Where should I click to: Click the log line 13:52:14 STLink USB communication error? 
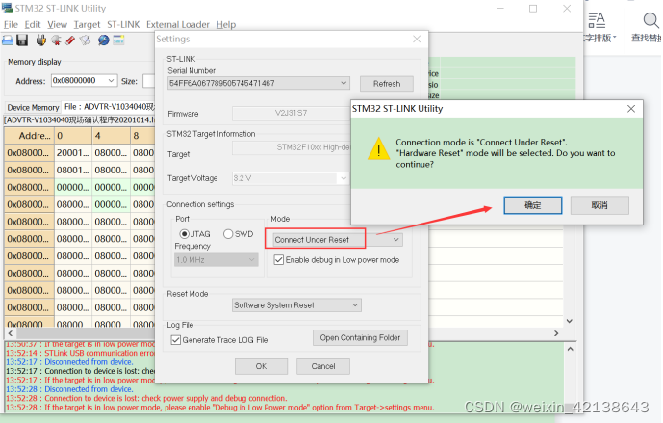click(80, 353)
